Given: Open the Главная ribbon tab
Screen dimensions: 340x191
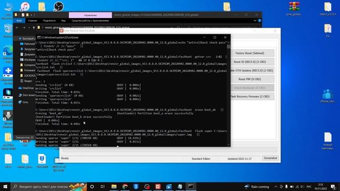Looking at the screenshot, I should (32, 21).
